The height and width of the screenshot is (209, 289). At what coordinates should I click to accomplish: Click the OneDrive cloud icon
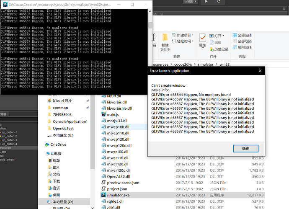[47, 144]
